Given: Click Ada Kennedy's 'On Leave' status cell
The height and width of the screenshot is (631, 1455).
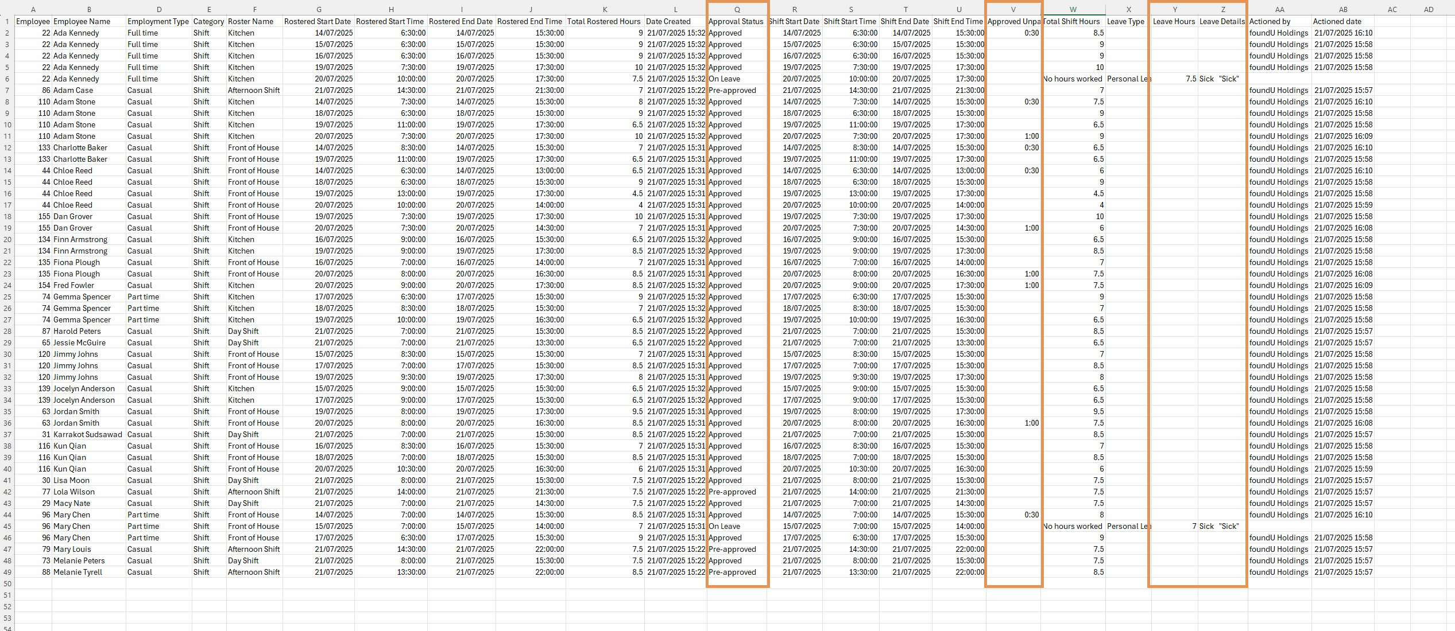Looking at the screenshot, I should (x=724, y=79).
